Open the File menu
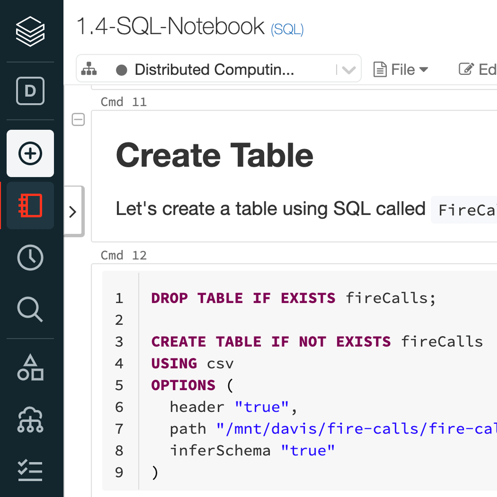 (x=403, y=69)
